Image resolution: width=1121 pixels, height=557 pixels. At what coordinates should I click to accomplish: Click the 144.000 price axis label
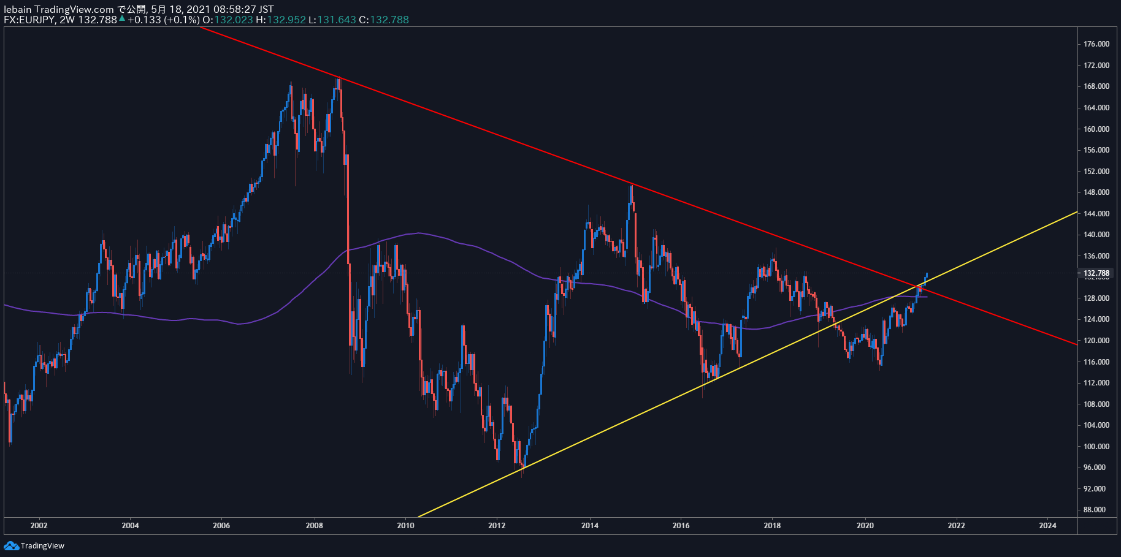click(1096, 214)
